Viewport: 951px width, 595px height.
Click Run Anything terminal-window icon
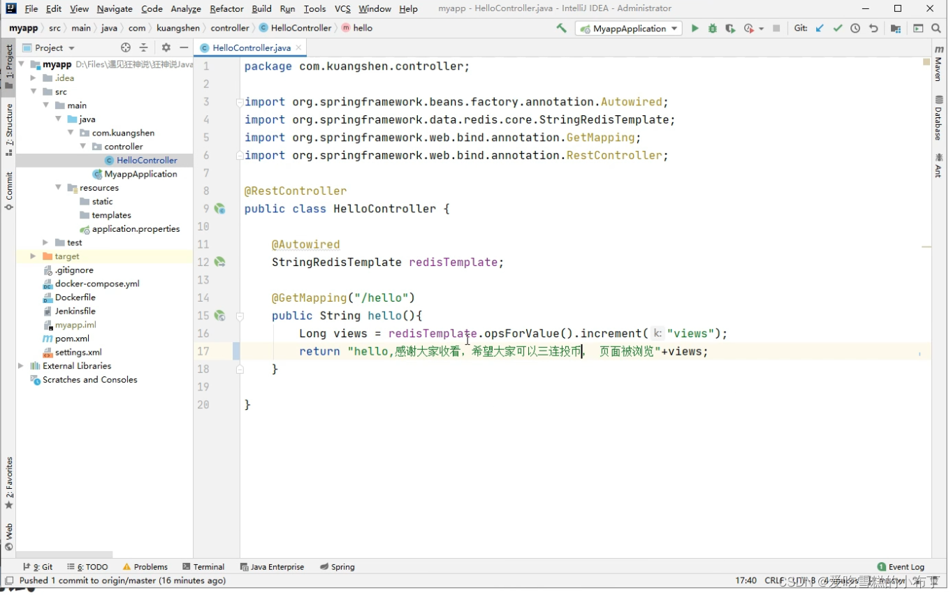(x=919, y=29)
